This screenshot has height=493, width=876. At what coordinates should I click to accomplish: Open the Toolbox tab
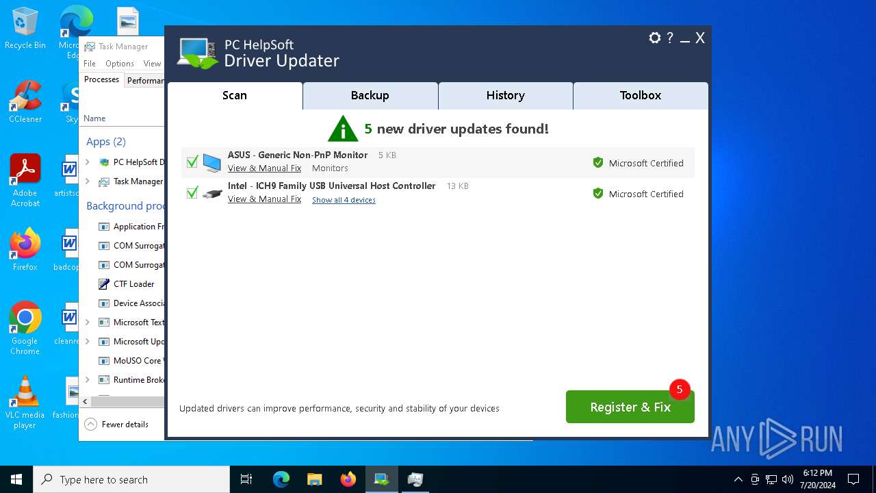pos(641,96)
